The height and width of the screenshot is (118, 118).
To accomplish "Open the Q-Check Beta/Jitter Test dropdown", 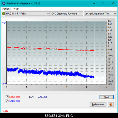I will pos(100,14).
